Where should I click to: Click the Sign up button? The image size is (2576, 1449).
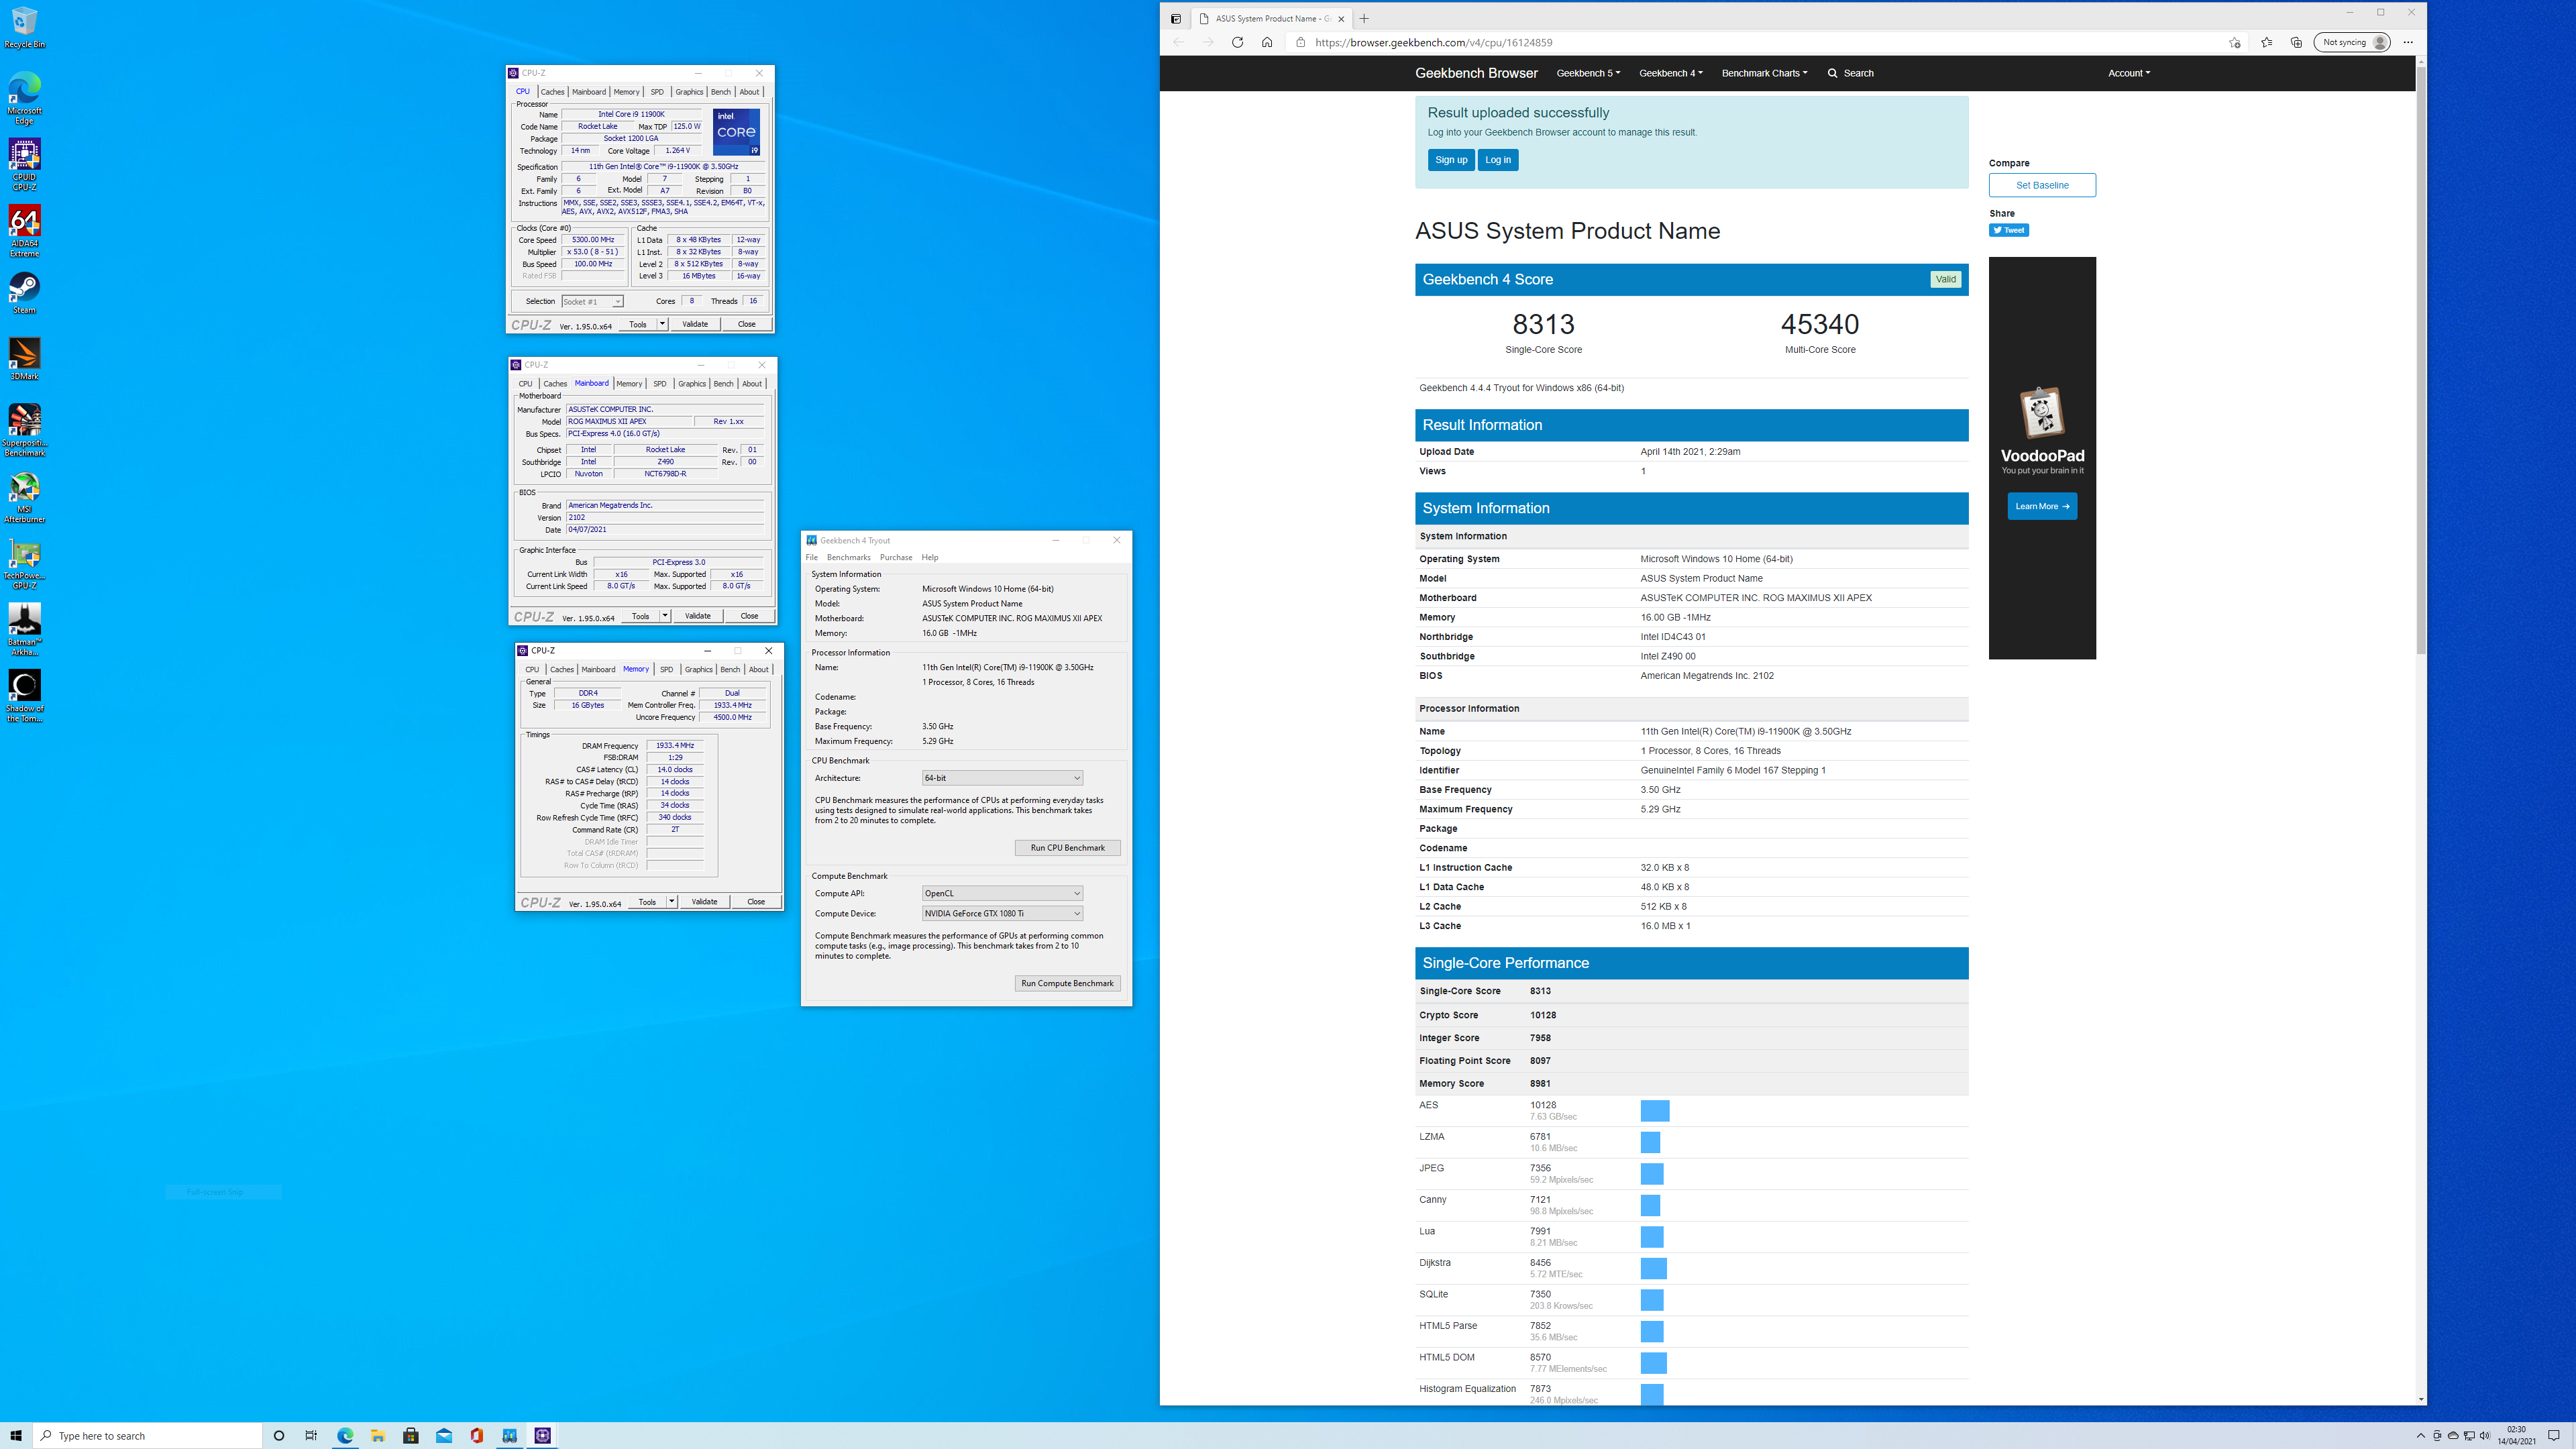click(x=1451, y=160)
